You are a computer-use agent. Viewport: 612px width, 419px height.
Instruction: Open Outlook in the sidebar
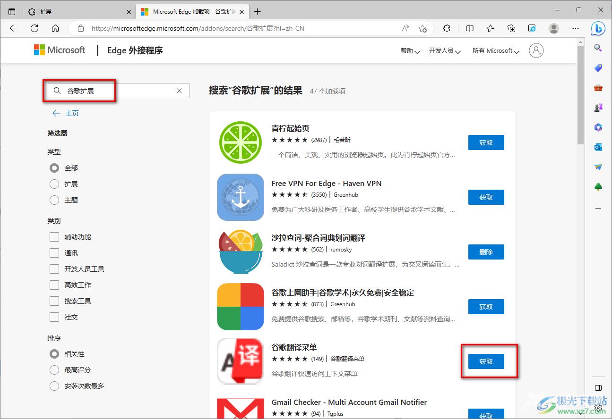(x=598, y=147)
